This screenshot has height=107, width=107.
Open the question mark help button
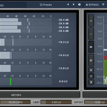[x=91, y=82]
